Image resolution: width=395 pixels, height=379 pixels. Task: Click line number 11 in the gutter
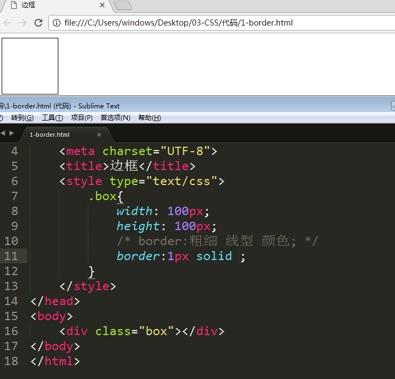pyautogui.click(x=12, y=256)
